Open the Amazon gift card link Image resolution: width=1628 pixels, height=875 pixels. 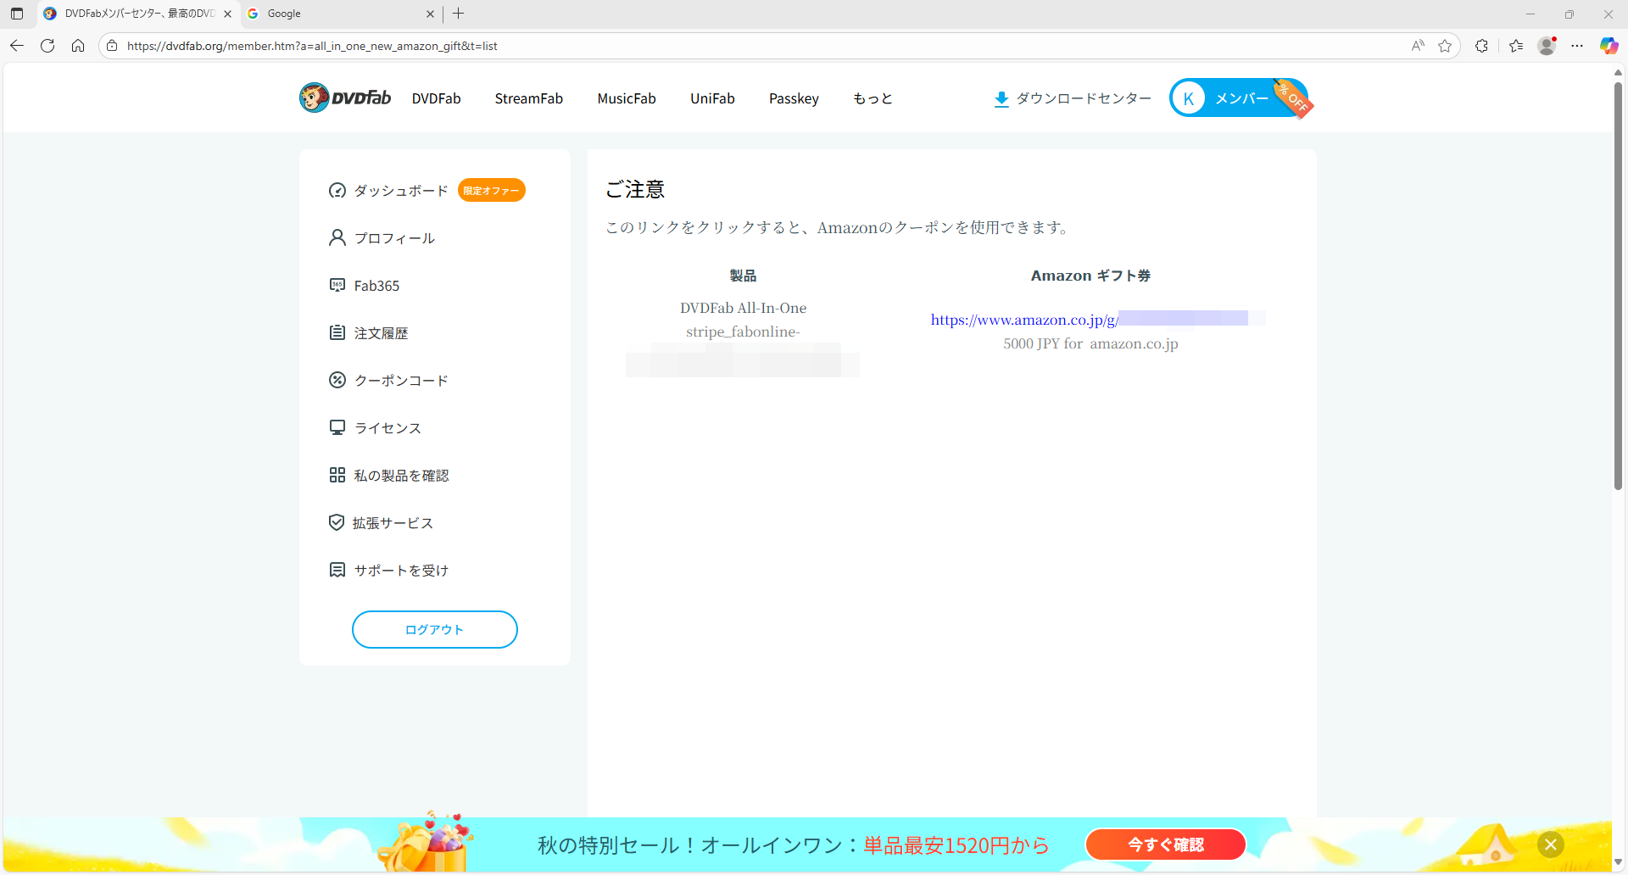click(1024, 320)
